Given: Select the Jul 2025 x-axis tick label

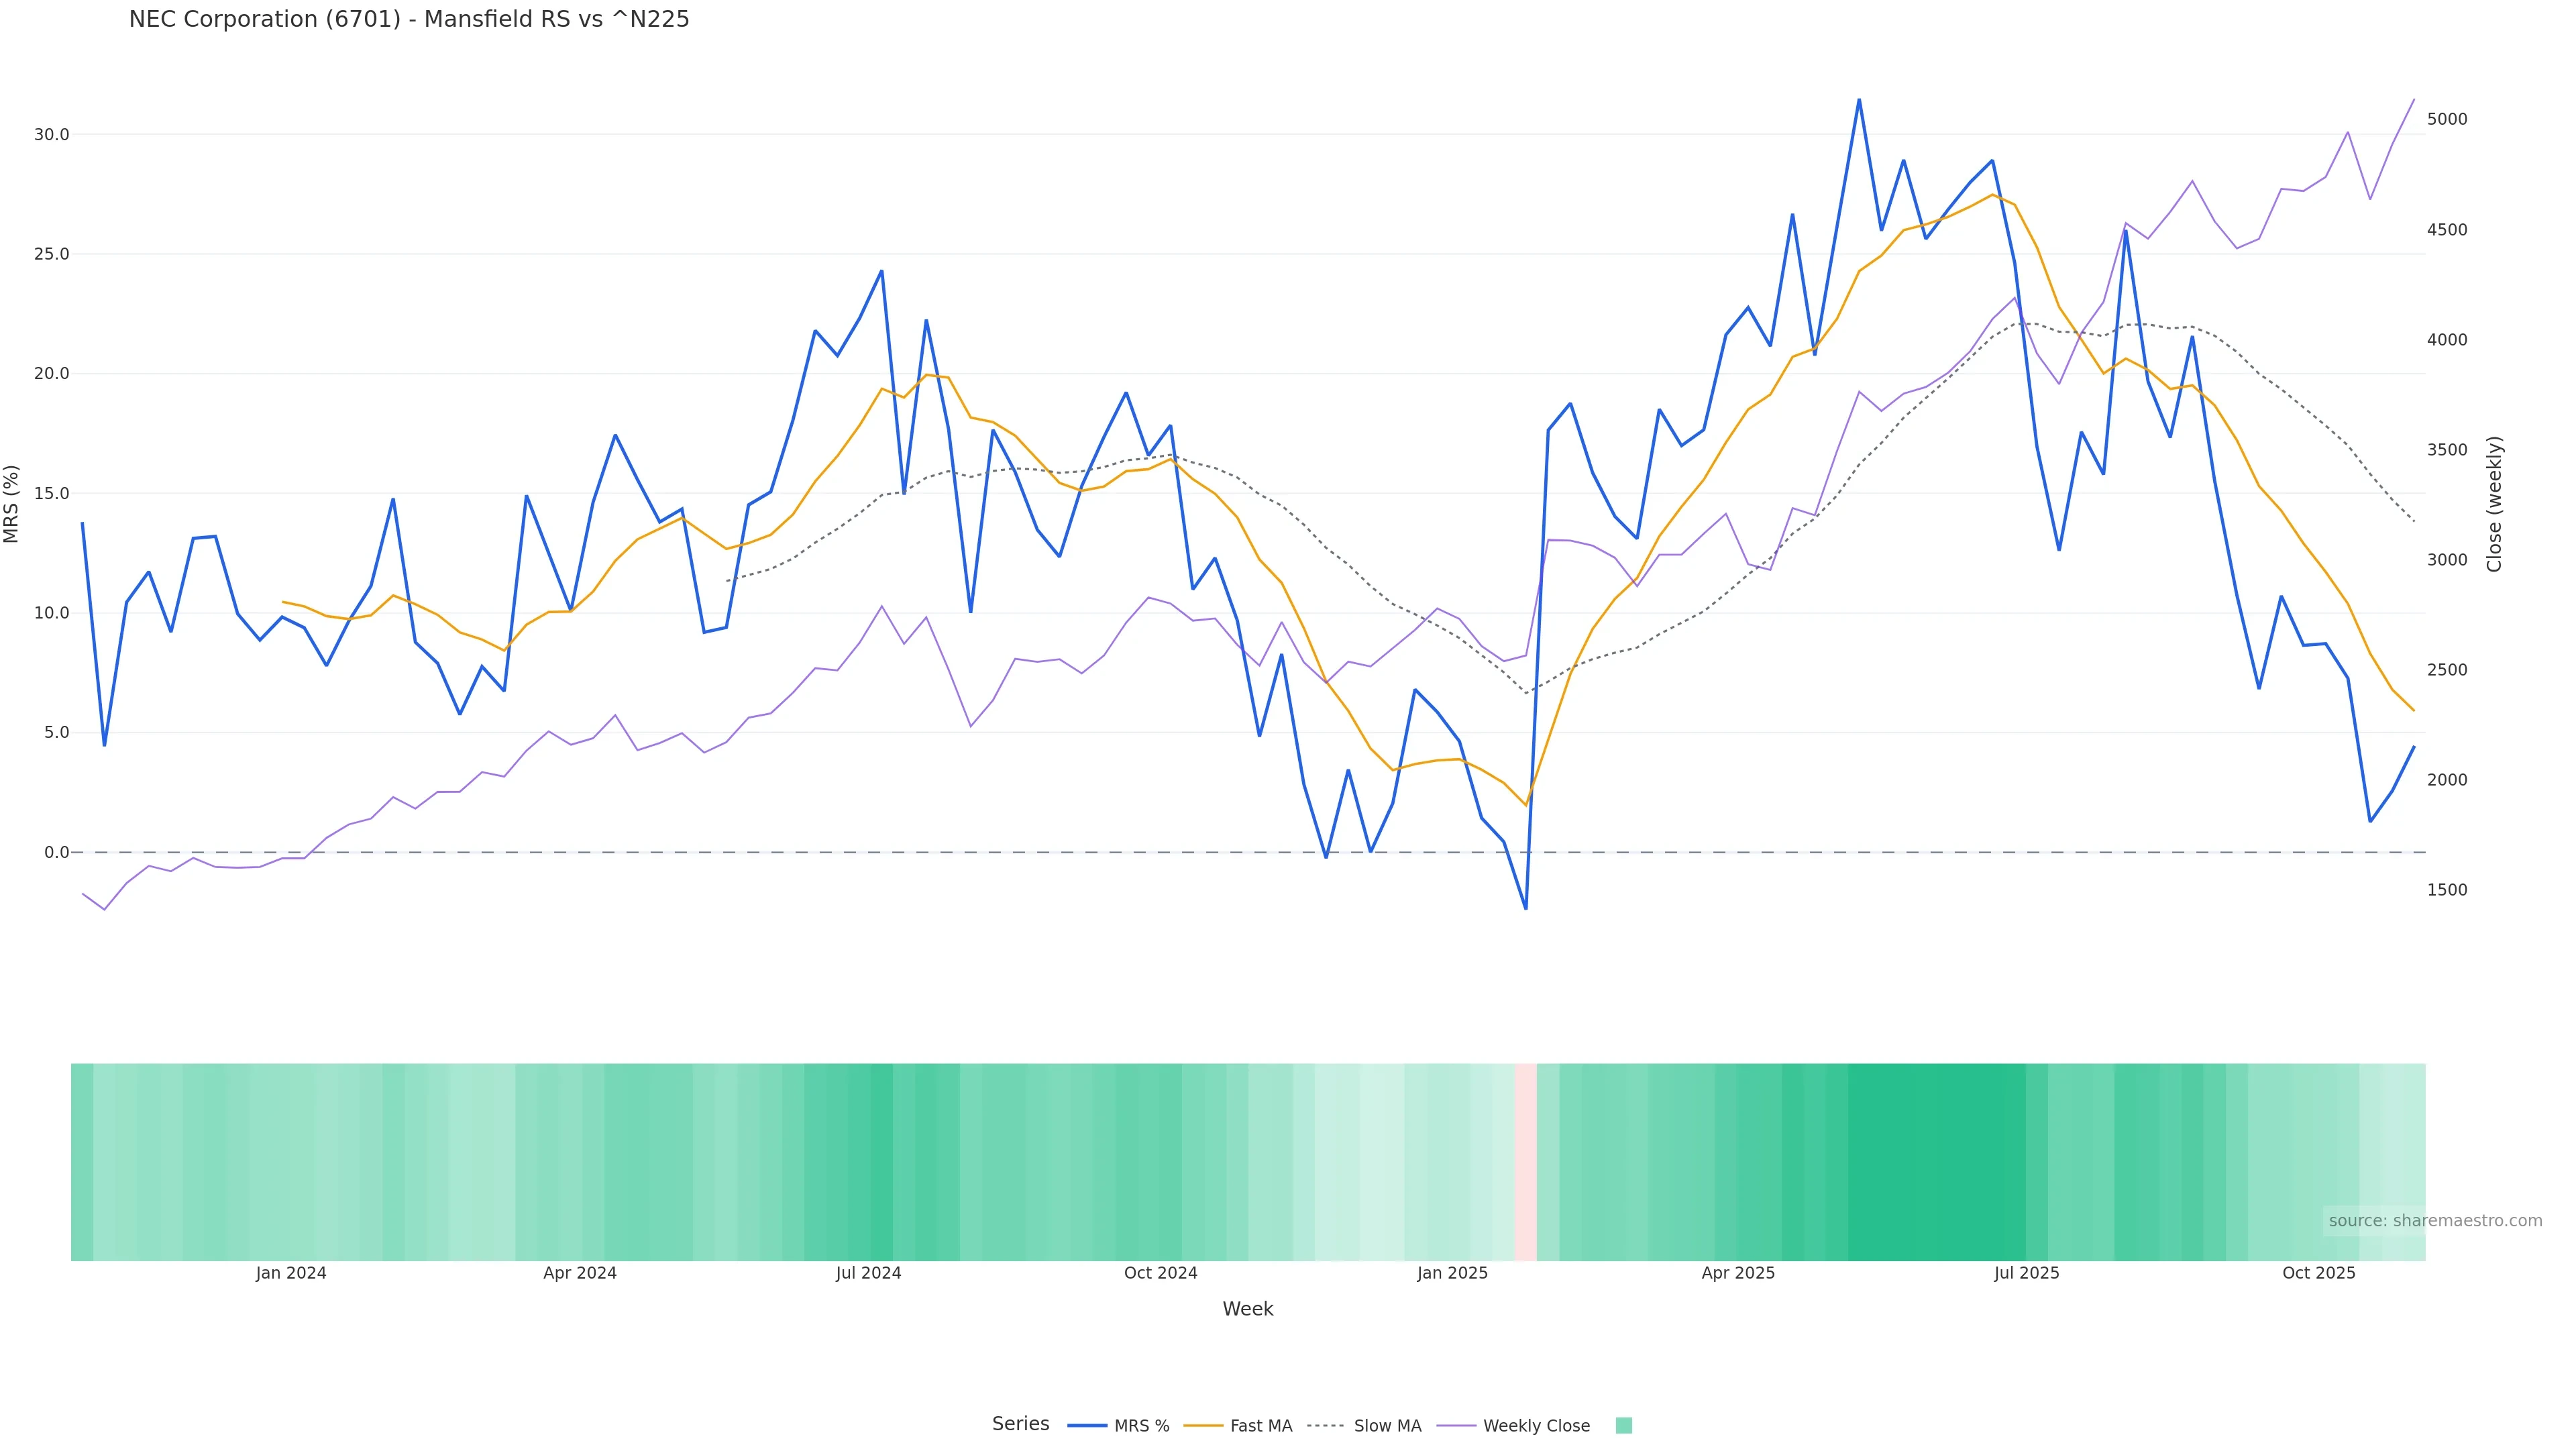Looking at the screenshot, I should coord(2026,1273).
